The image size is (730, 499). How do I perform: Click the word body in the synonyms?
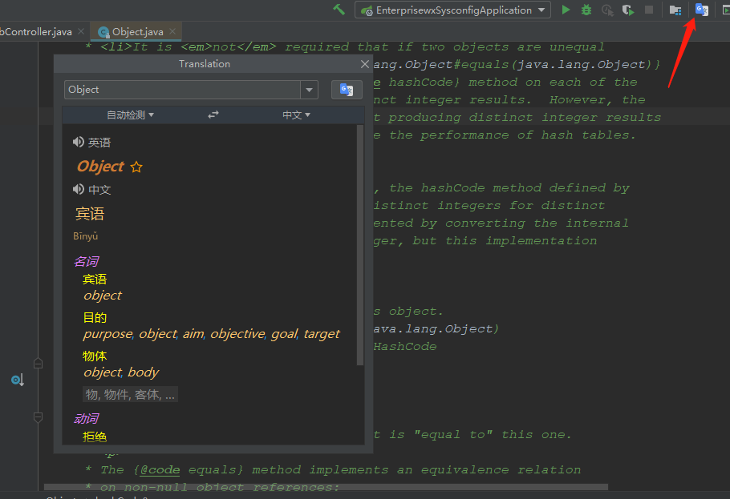(144, 372)
